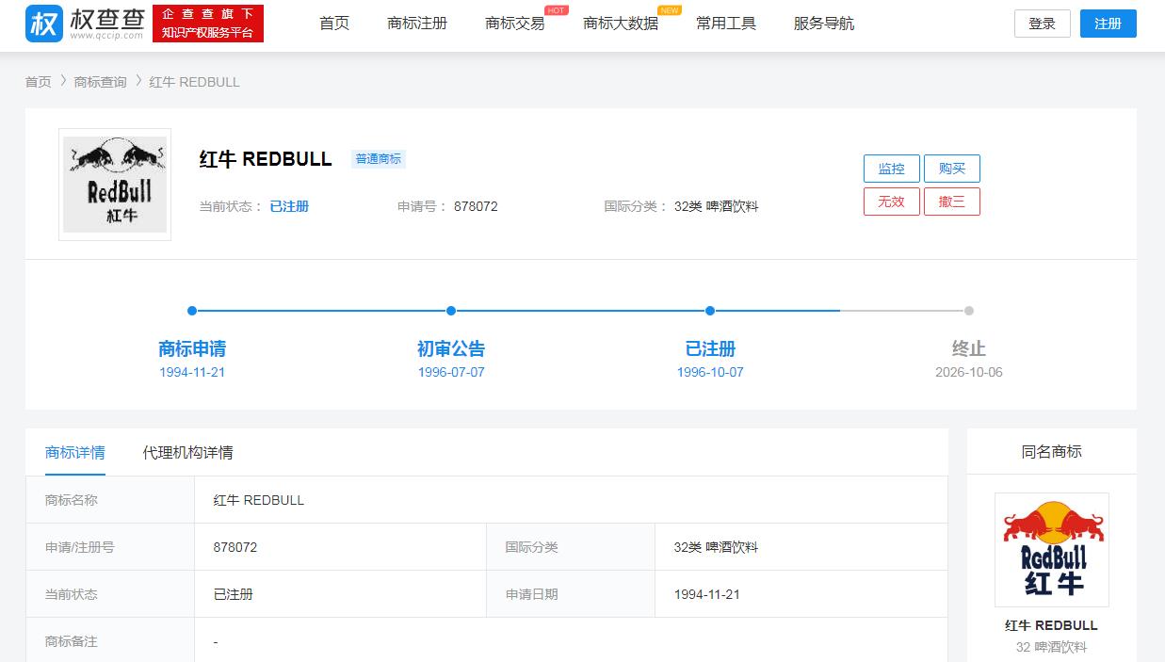Click the 商标申请 stage label
The image size is (1165, 662).
pyautogui.click(x=192, y=348)
